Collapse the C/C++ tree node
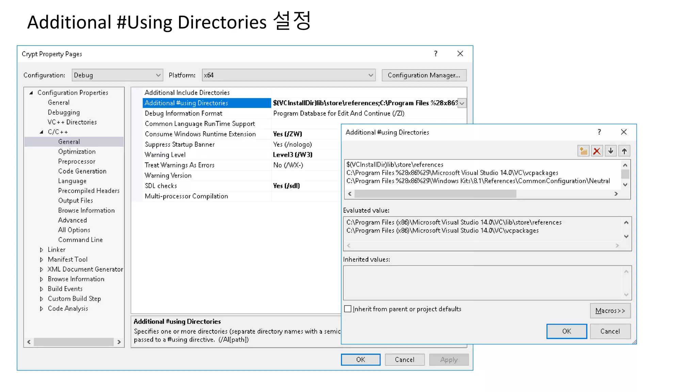697x392 pixels. (x=42, y=132)
